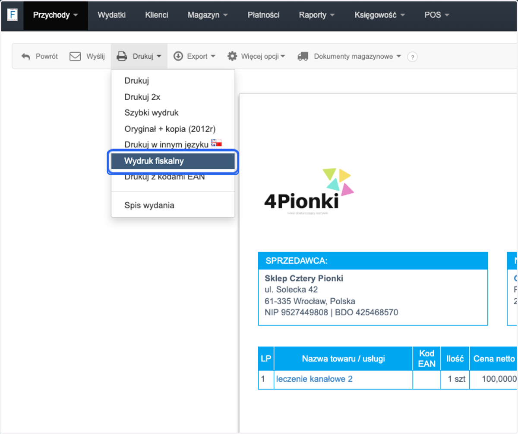Screen dimensions: 518x434
Task: Open the Przychody menu
Action: (x=55, y=15)
